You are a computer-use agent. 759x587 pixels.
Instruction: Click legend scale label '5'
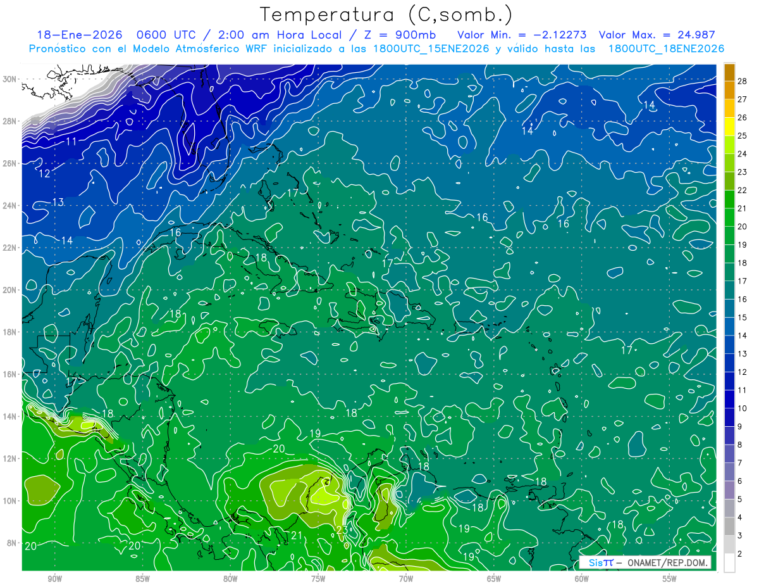coord(740,500)
